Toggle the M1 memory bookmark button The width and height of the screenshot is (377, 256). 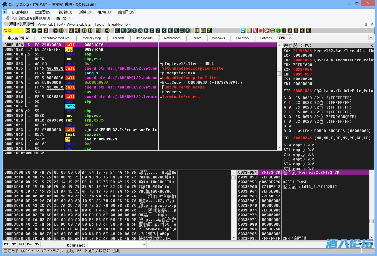(x=6, y=244)
